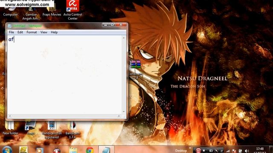The height and width of the screenshot is (153, 273).
Task: Click the active Notepad taskbar button
Action: 106,150
